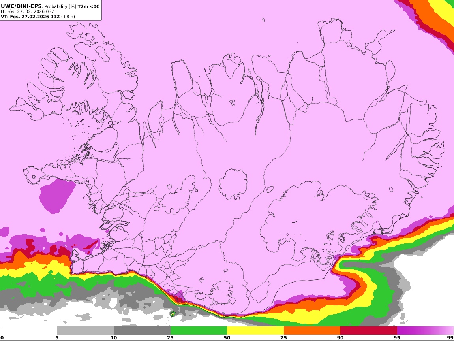The width and height of the screenshot is (454, 341).
Task: Click the UWC/DINI-EPS title text
Action: pyautogui.click(x=21, y=6)
